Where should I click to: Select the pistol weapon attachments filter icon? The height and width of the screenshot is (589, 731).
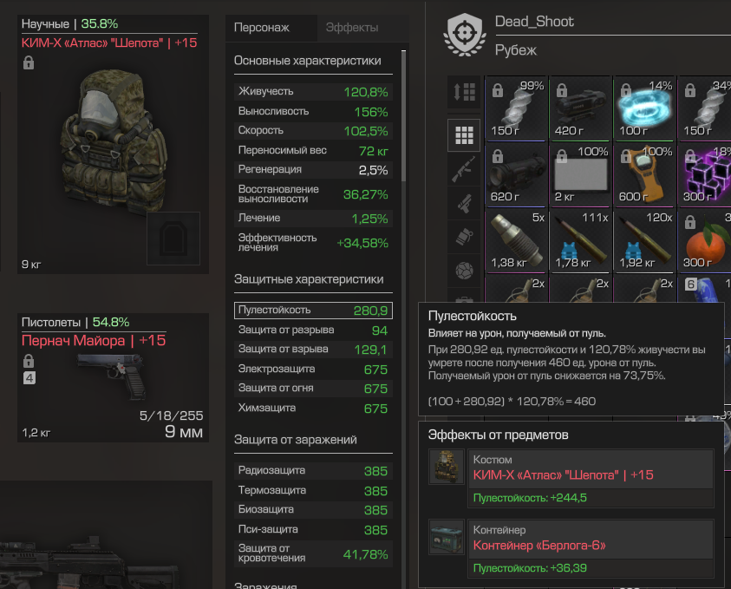tap(464, 203)
